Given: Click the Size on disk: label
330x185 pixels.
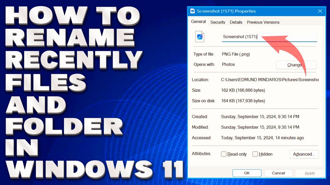Looking at the screenshot, I should pos(204,101).
